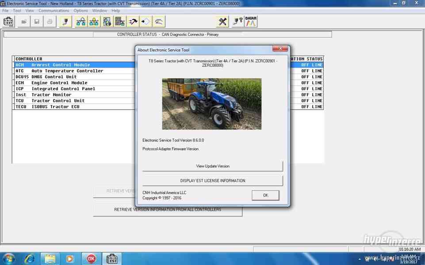Select the TECU ISOBUS Tractor ECU row

pos(169,106)
